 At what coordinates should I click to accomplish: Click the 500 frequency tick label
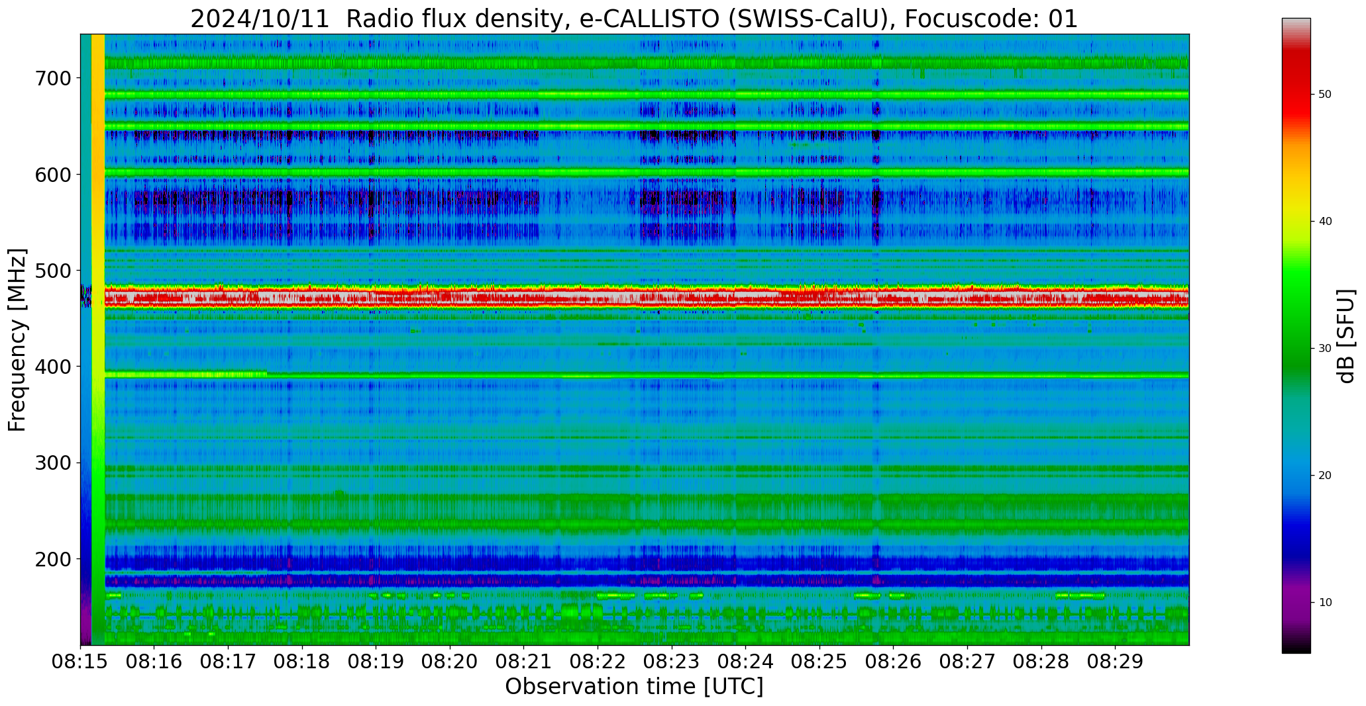(x=52, y=270)
